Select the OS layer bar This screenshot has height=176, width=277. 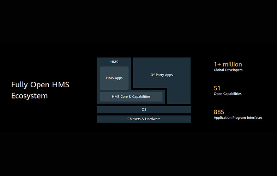tap(144, 109)
